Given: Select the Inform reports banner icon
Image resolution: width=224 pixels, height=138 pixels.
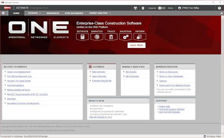Looking at the screenshot, I should [140, 37].
